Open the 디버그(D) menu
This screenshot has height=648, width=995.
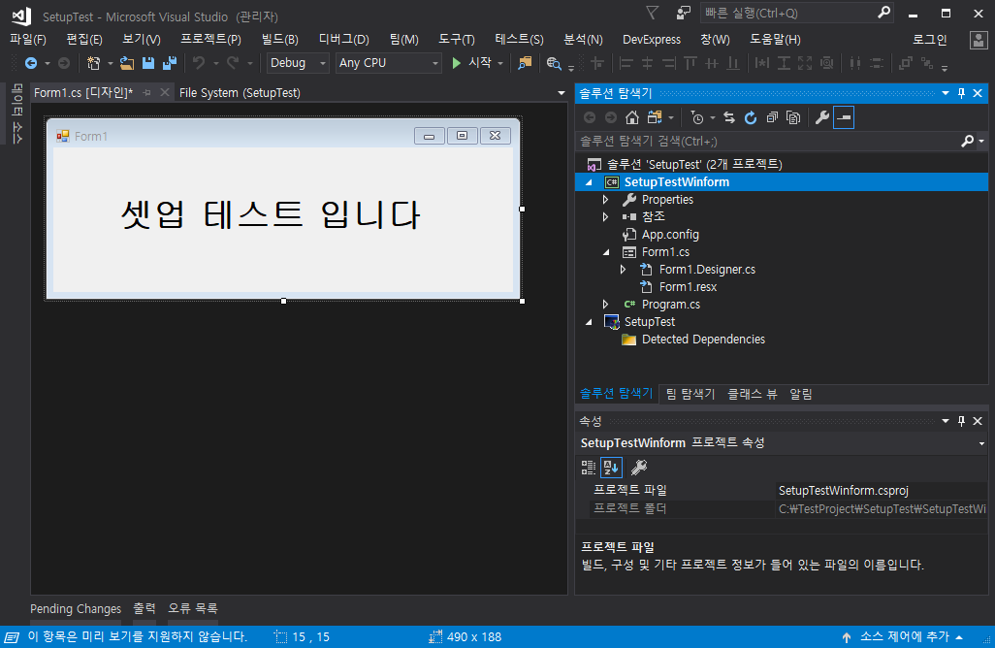pos(344,40)
